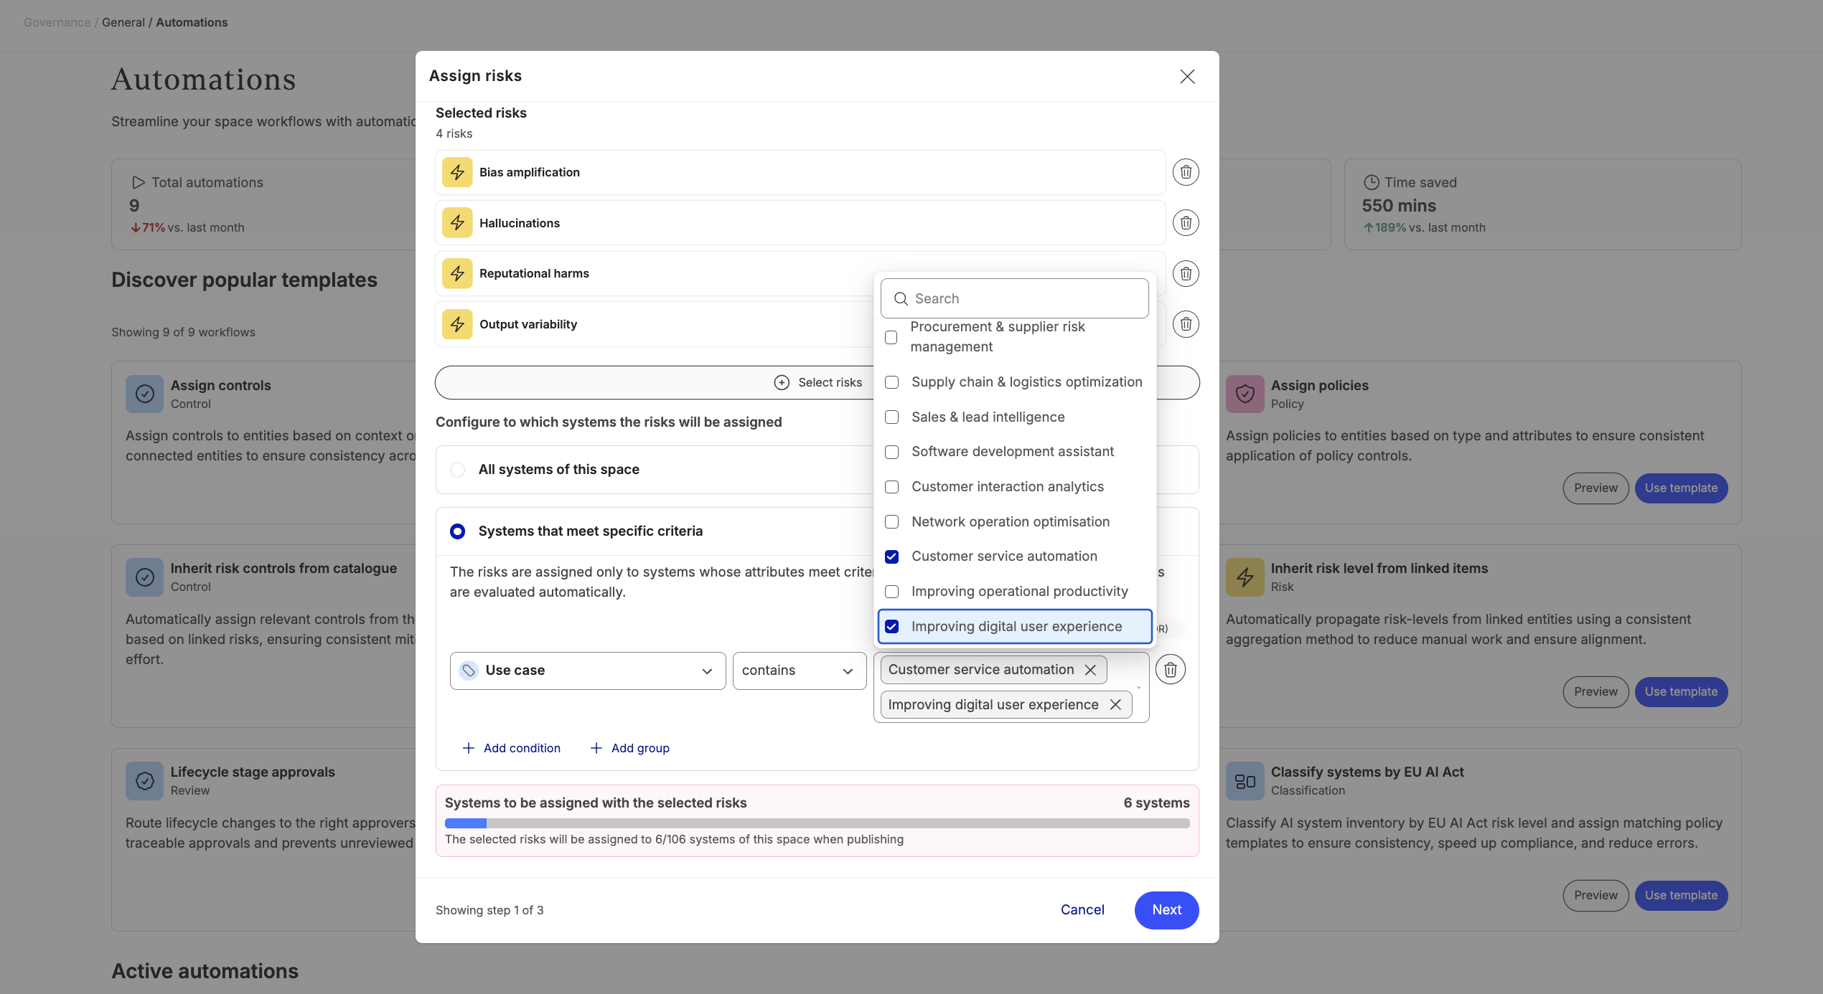The width and height of the screenshot is (1823, 994).
Task: Preview Classify systems by EU AI Act
Action: click(1595, 896)
